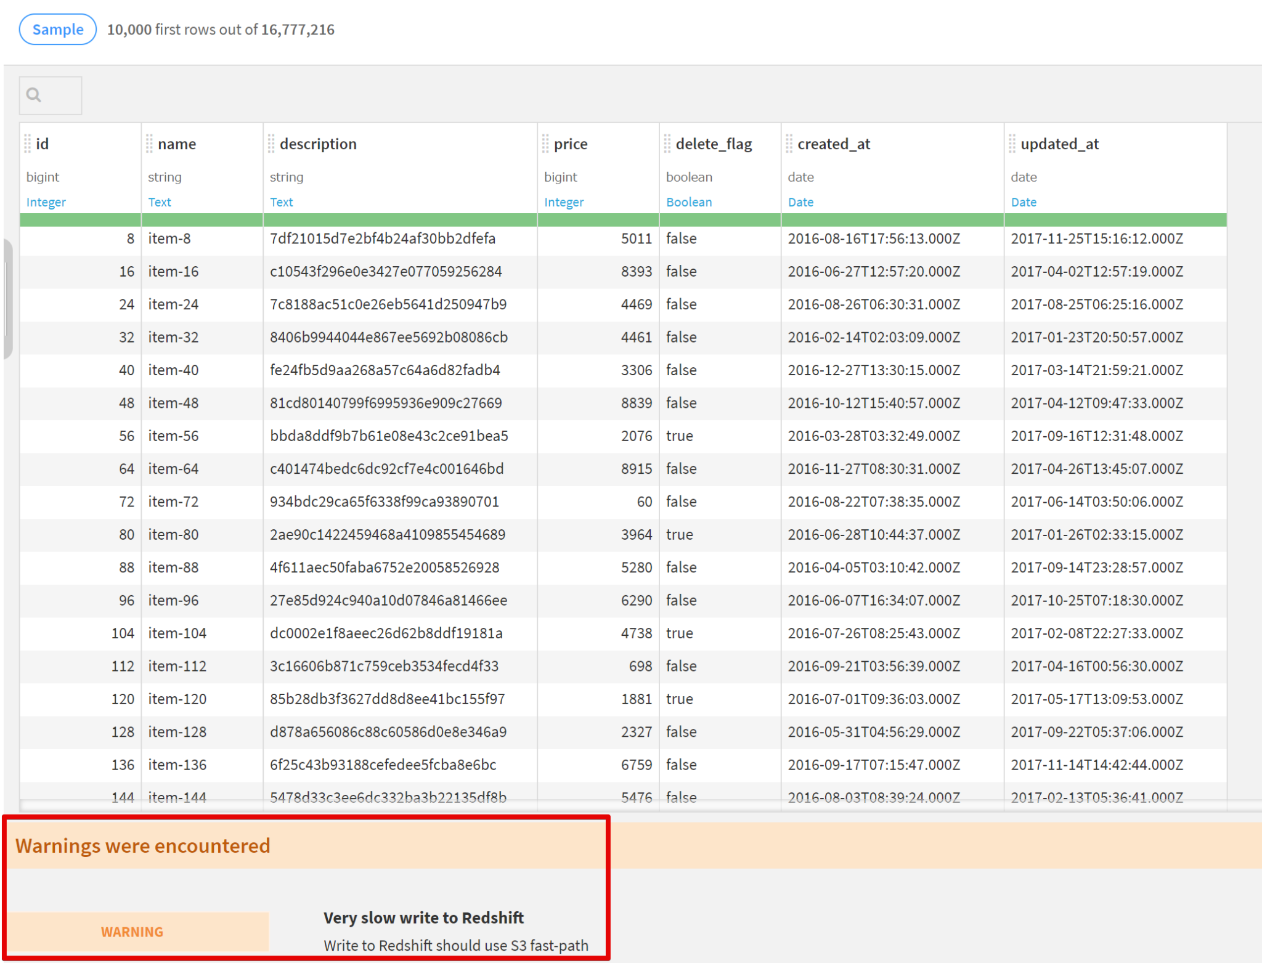The width and height of the screenshot is (1262, 963).
Task: Open the Boolean meaning for delete_flag column
Action: (689, 202)
